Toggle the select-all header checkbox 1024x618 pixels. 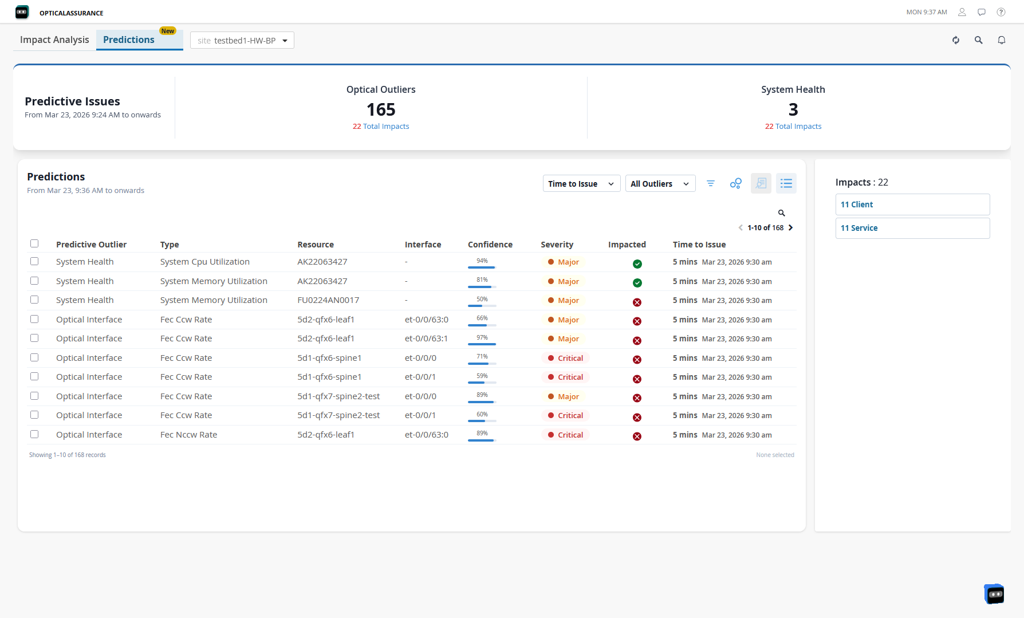pyautogui.click(x=34, y=243)
